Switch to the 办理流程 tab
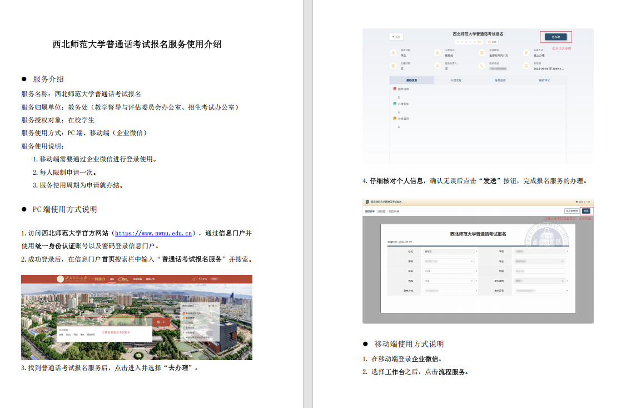Viewport: 631px width, 408px height. point(455,81)
